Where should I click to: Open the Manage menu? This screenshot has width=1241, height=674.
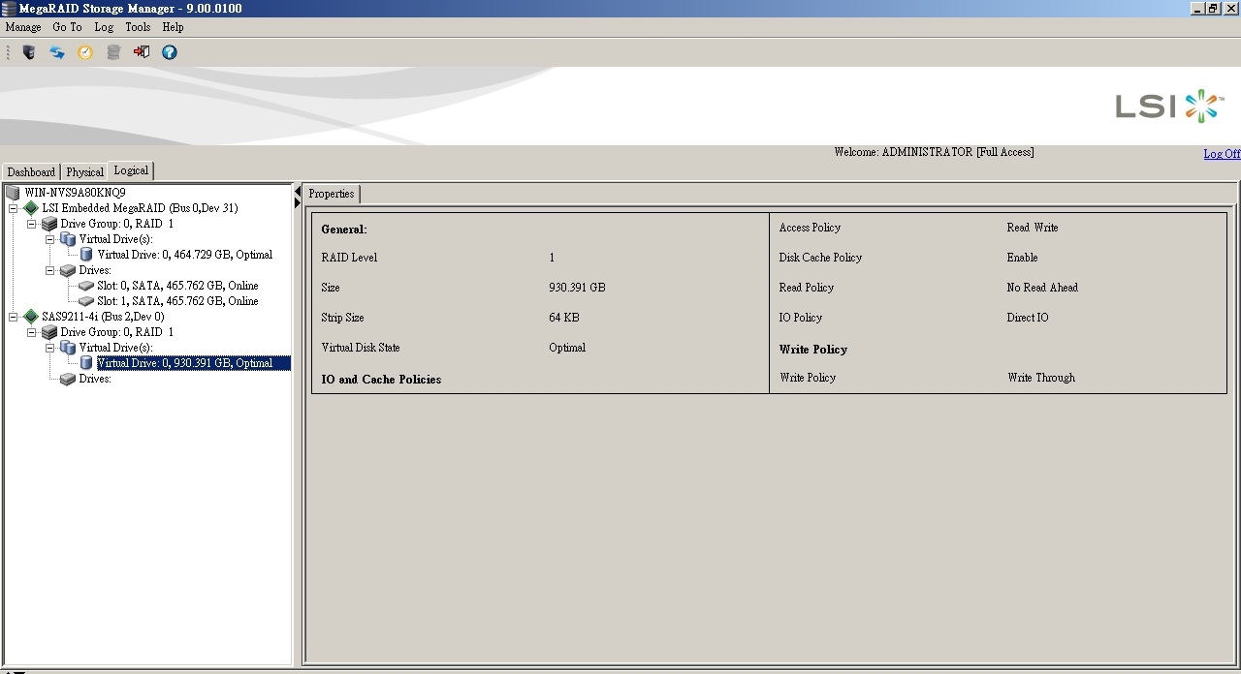23,27
